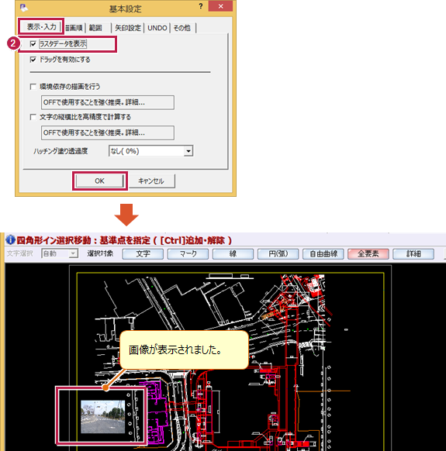Enable 環境依存の描画を行う checkbox
Viewport: 446px width, 451px height.
pos(33,87)
